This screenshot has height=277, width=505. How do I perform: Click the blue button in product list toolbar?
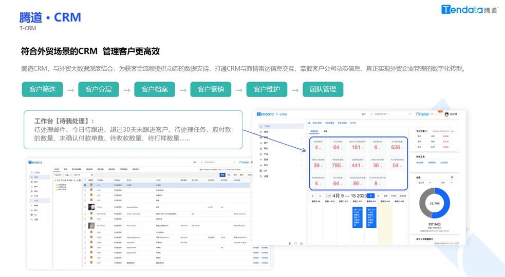pos(222,175)
